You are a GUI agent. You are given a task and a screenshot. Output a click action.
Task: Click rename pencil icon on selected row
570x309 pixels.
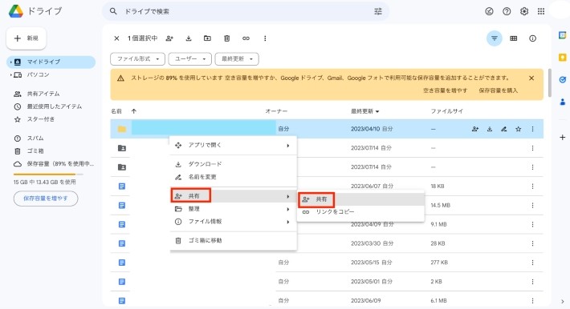tap(504, 129)
